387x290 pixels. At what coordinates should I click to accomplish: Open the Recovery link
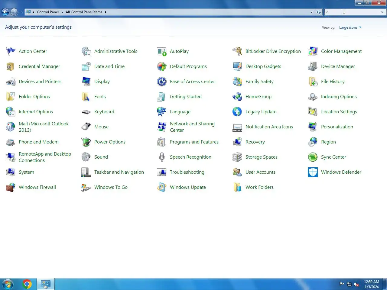[255, 142]
